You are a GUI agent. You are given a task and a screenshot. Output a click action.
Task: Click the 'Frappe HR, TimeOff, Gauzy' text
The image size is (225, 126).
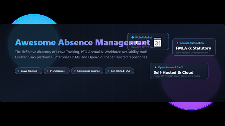click(x=176, y=76)
